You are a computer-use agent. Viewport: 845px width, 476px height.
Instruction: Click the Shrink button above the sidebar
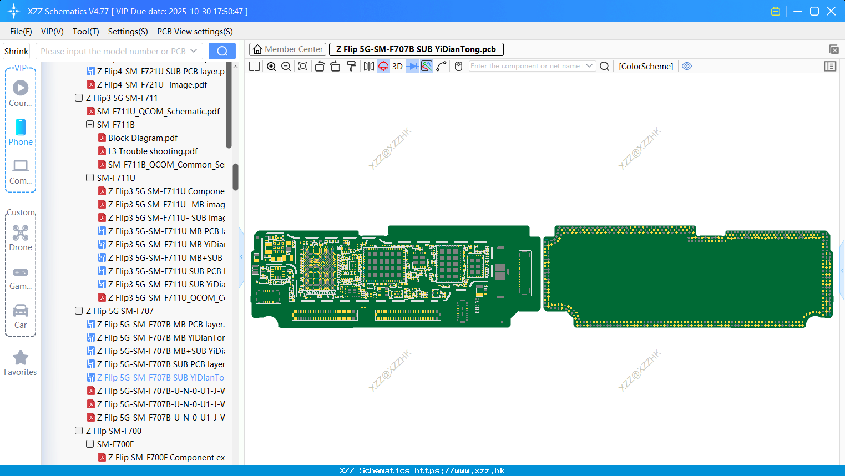pyautogui.click(x=16, y=50)
